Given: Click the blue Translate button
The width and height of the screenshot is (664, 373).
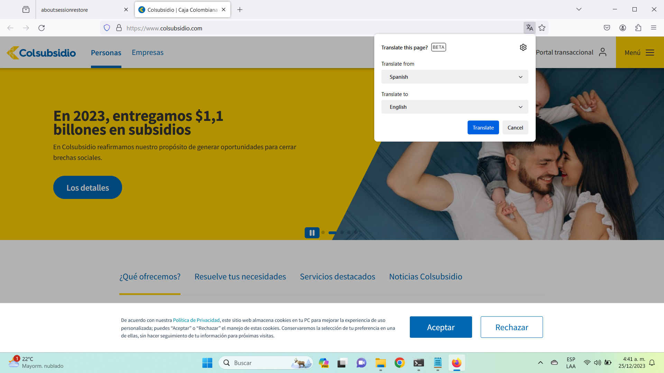Looking at the screenshot, I should pyautogui.click(x=483, y=127).
